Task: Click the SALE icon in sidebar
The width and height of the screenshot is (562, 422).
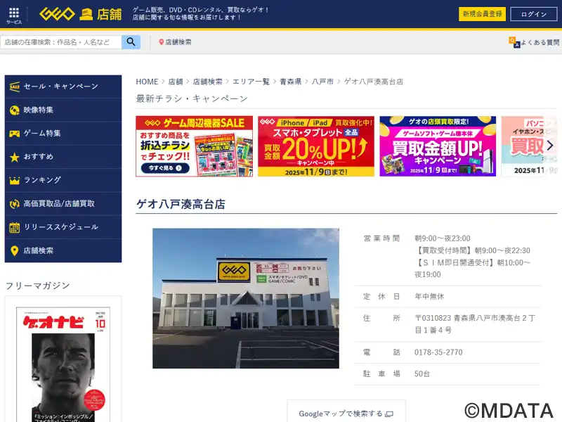Action: tap(14, 87)
